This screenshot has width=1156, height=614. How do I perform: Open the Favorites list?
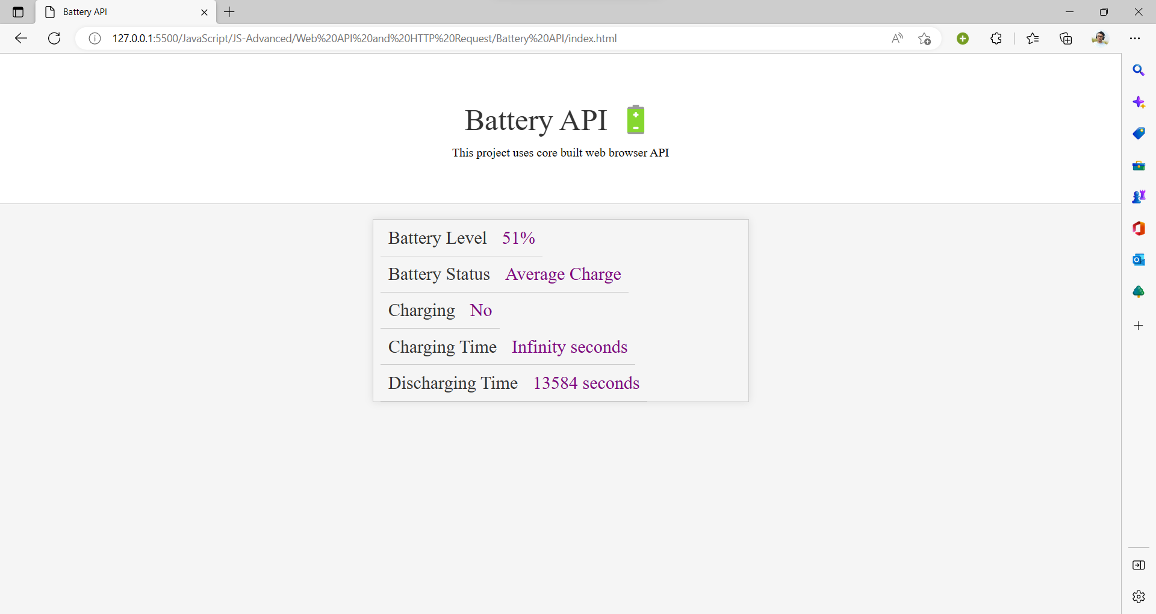[x=1033, y=39]
